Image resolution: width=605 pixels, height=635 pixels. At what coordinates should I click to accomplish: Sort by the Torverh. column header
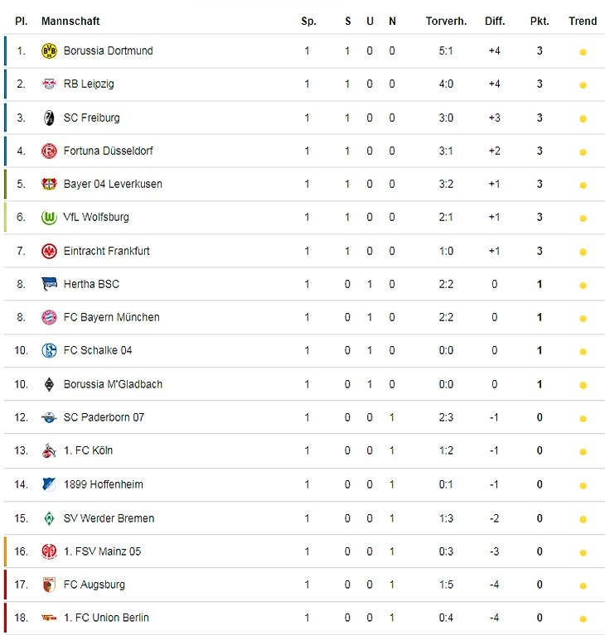click(x=446, y=22)
